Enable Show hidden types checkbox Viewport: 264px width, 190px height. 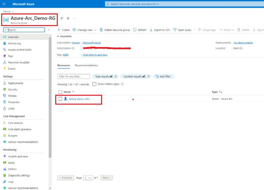click(94, 84)
